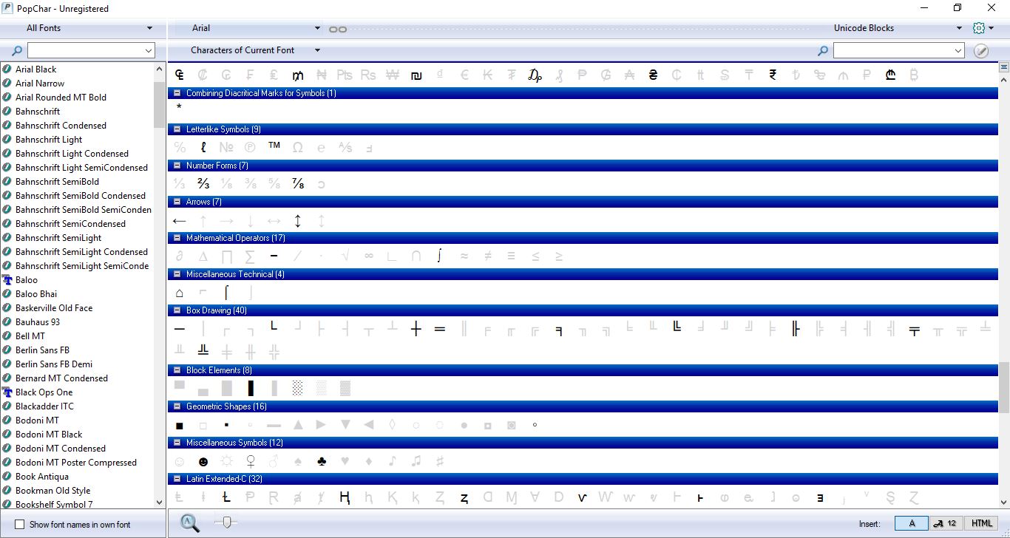Select the new sheqel sign character
Viewport: 1010px width, 538px height.
(416, 75)
